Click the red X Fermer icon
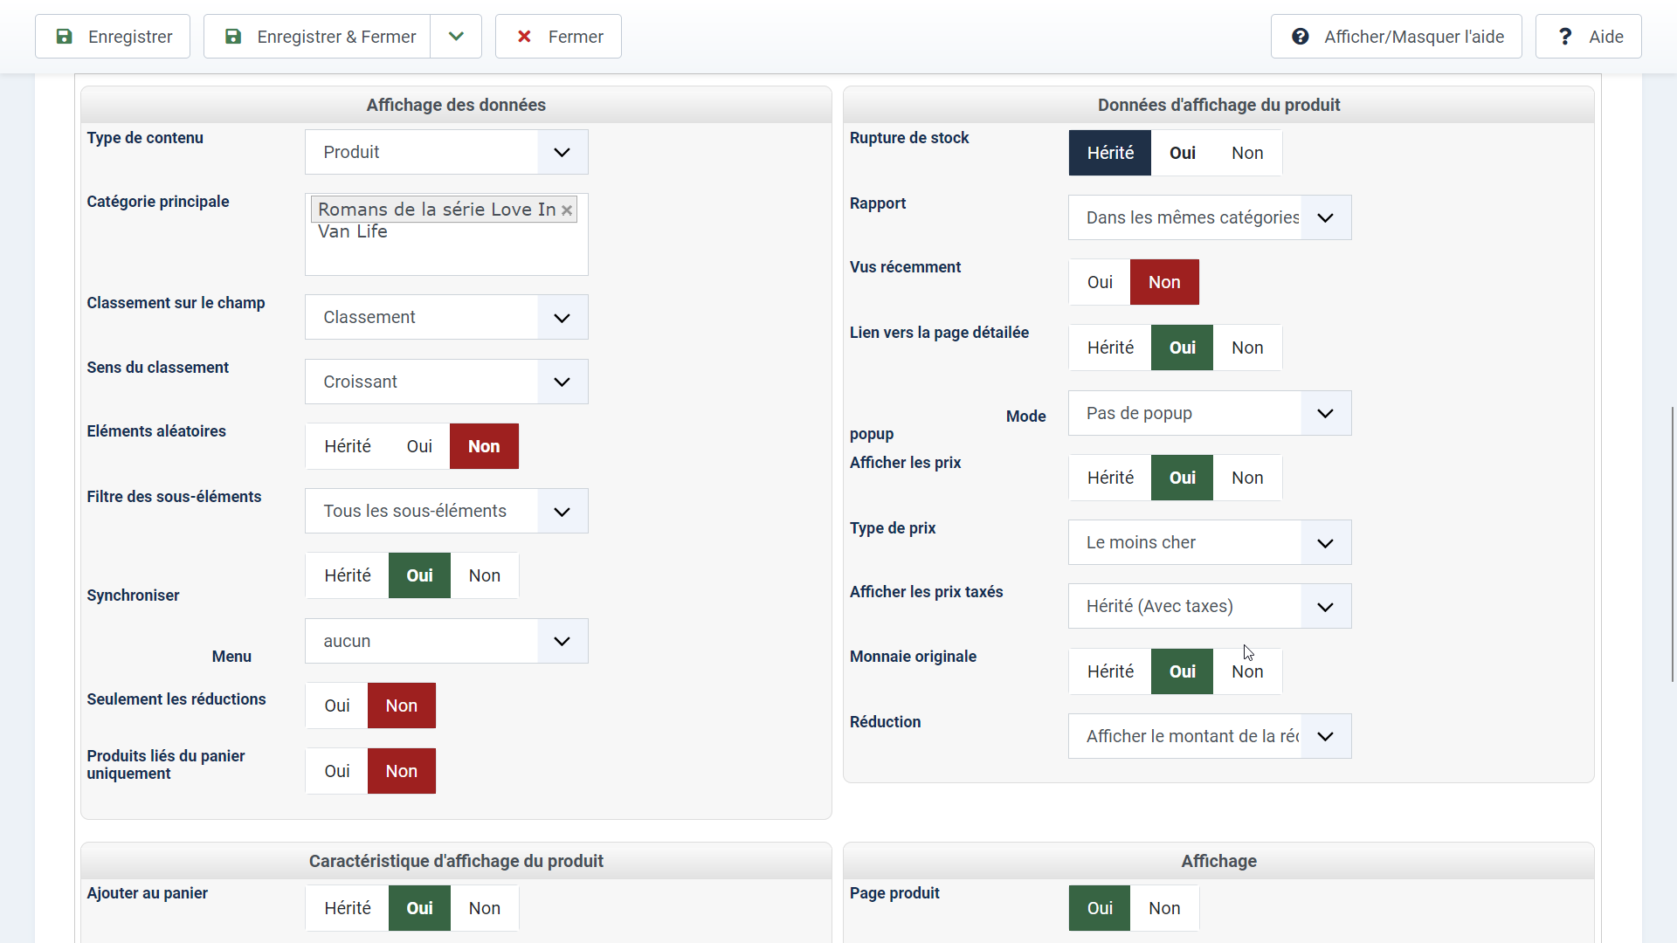The height and width of the screenshot is (943, 1677). tap(524, 37)
